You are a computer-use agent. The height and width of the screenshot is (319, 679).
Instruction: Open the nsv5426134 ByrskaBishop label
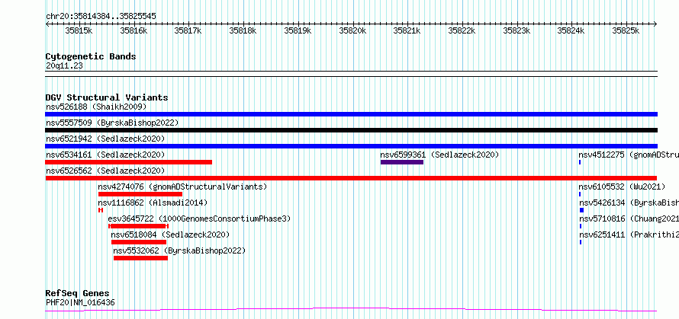coord(629,203)
